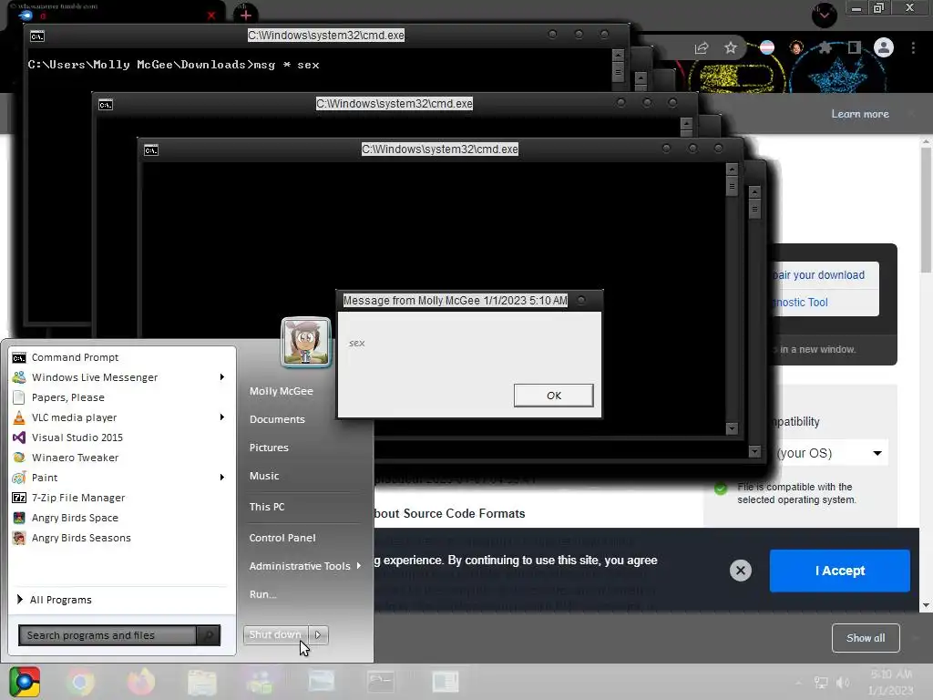Click front cmd window scrollbar down arrow
The height and width of the screenshot is (700, 933).
click(x=732, y=428)
